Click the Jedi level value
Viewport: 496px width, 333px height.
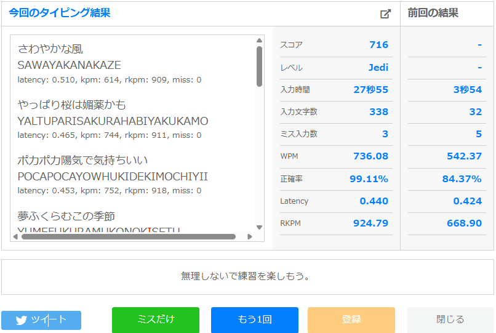(x=378, y=68)
